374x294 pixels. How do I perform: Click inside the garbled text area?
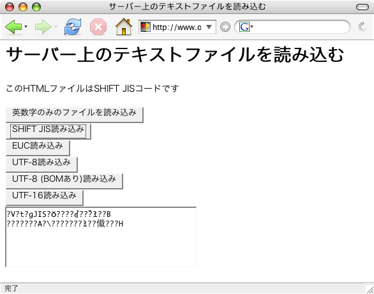pyautogui.click(x=101, y=237)
